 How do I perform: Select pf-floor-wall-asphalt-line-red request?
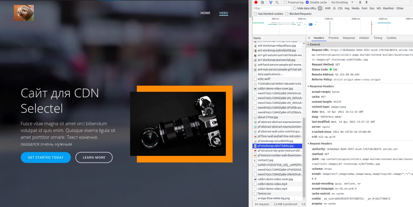277,136
